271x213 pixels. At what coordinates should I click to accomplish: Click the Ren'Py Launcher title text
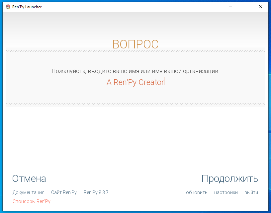coord(27,7)
